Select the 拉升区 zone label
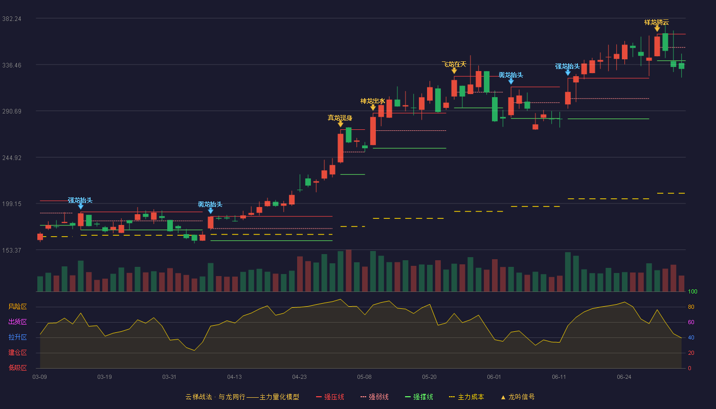 tap(17, 337)
